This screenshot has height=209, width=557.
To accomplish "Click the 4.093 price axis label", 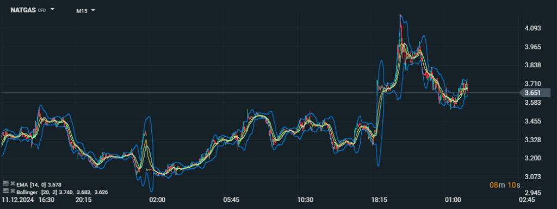I will [x=533, y=28].
